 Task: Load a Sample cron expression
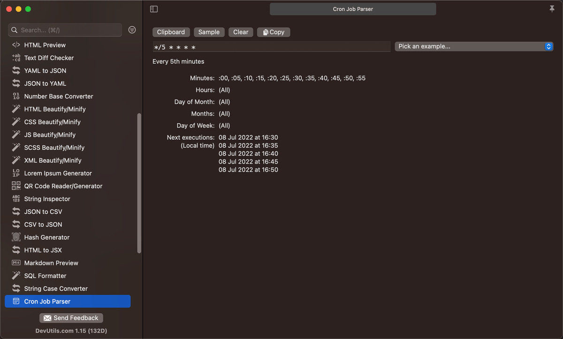[x=209, y=32]
